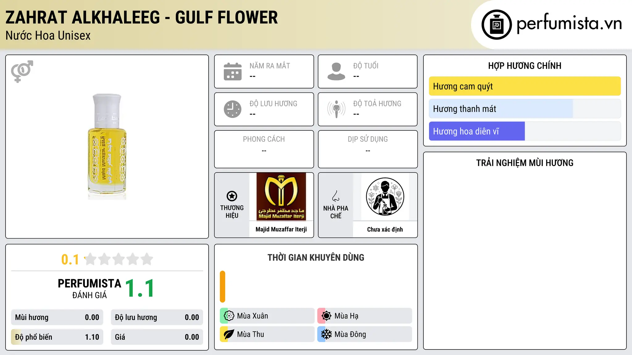
Task: Click the calendar icon beside Năm ra mắt
Action: coord(233,71)
